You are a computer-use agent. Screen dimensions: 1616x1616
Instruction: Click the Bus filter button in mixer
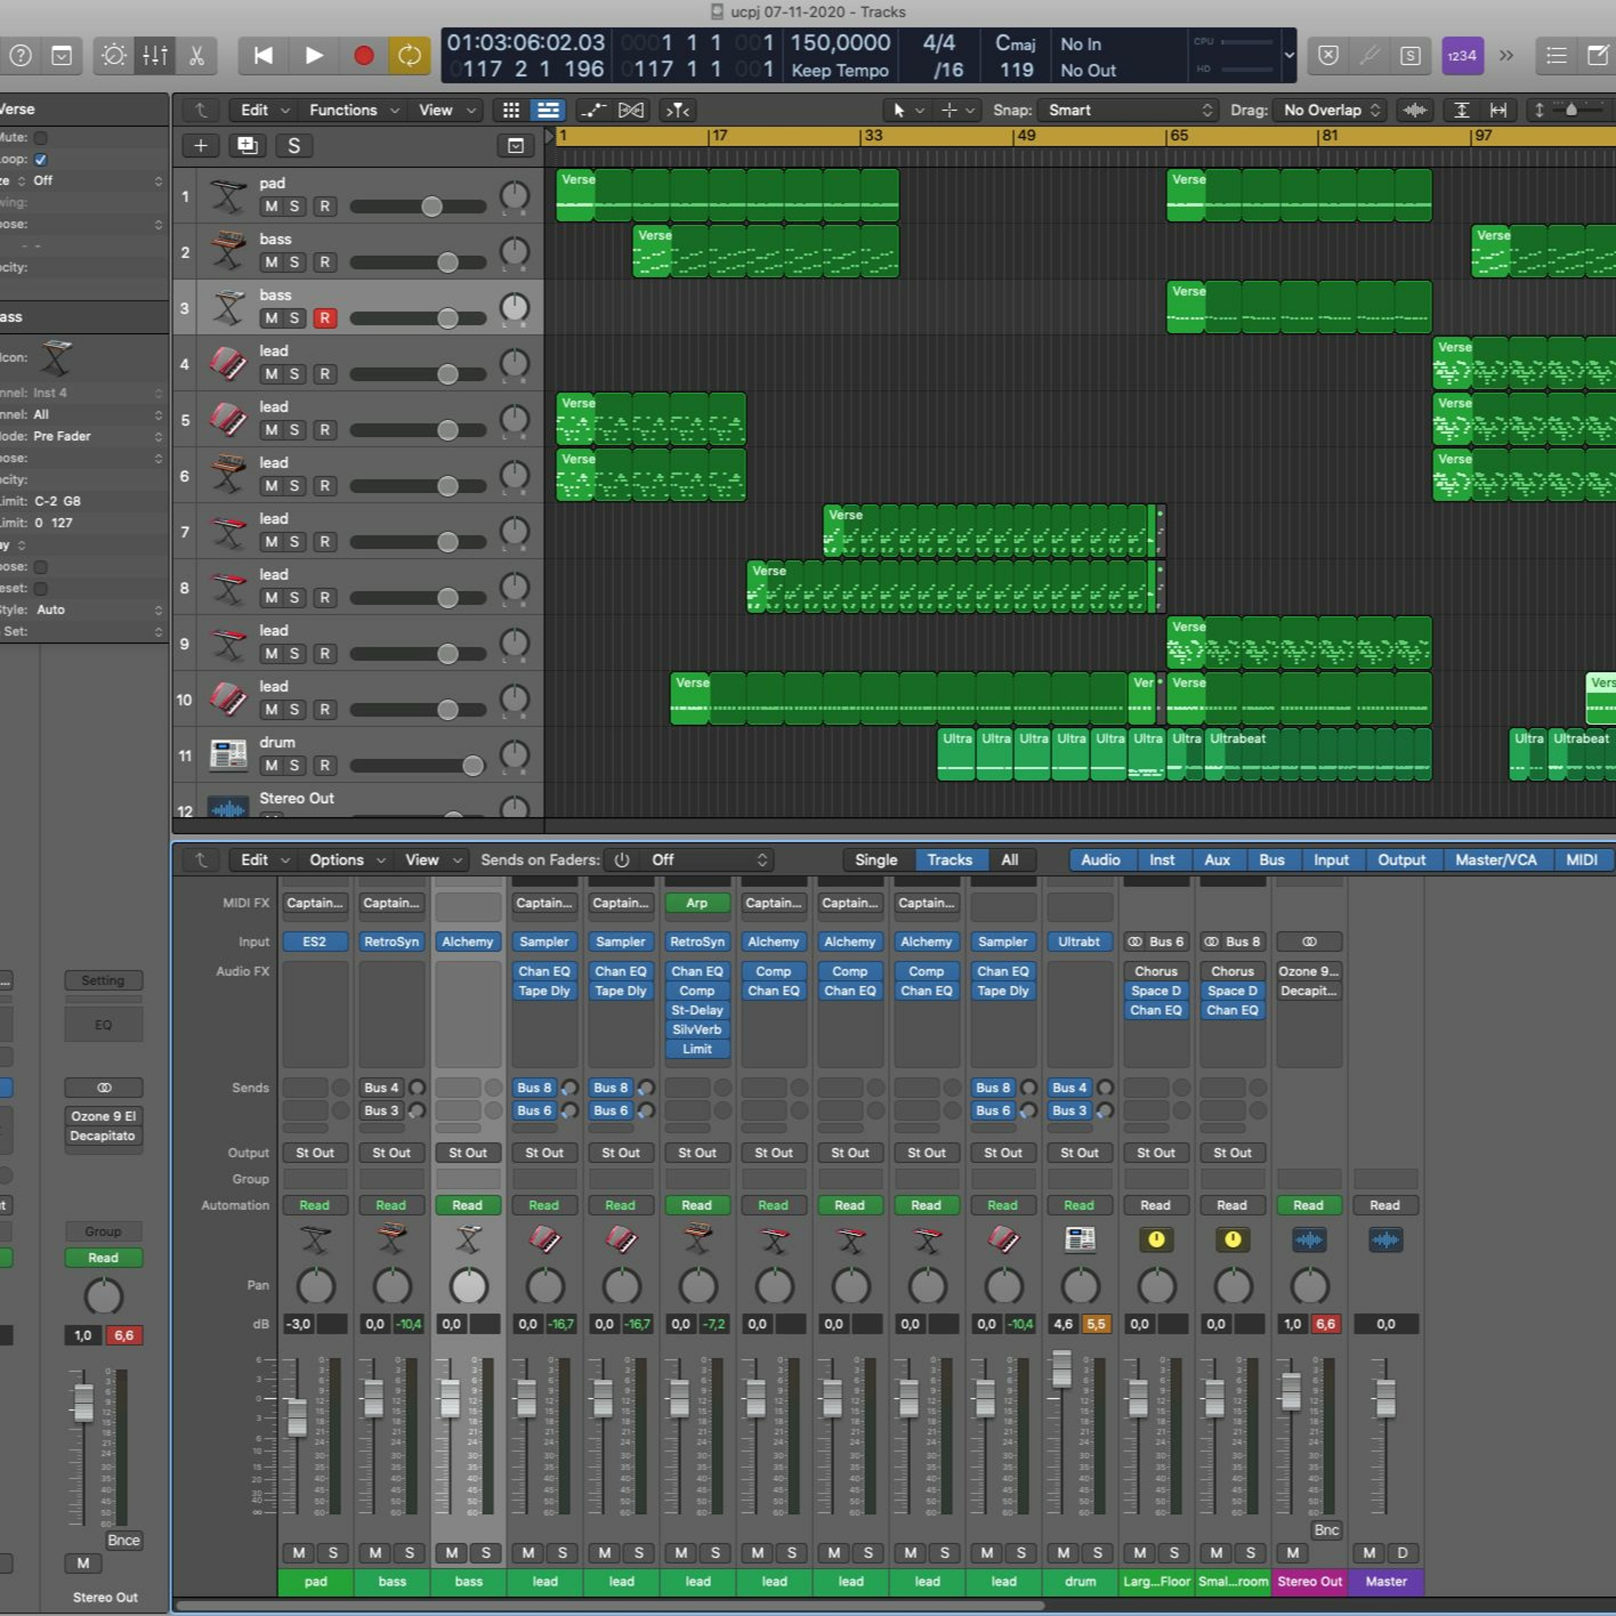coord(1271,860)
